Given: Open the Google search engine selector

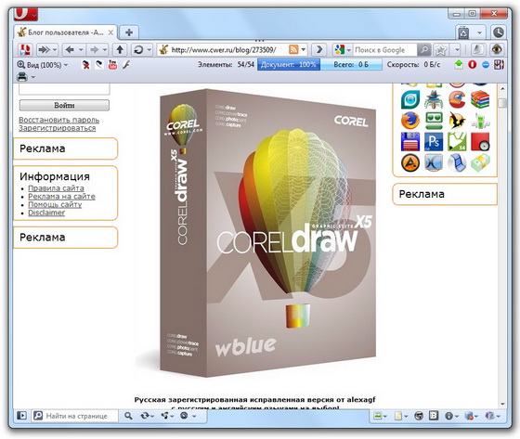Looking at the screenshot, I should [x=343, y=50].
